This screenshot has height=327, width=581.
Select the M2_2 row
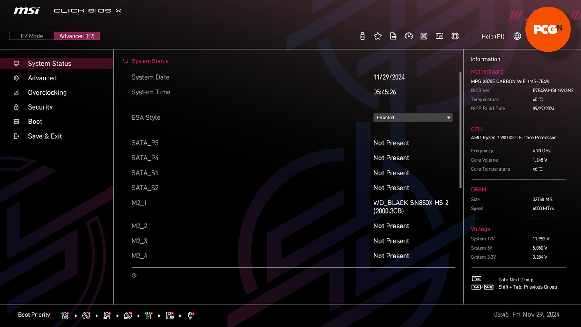(292, 226)
